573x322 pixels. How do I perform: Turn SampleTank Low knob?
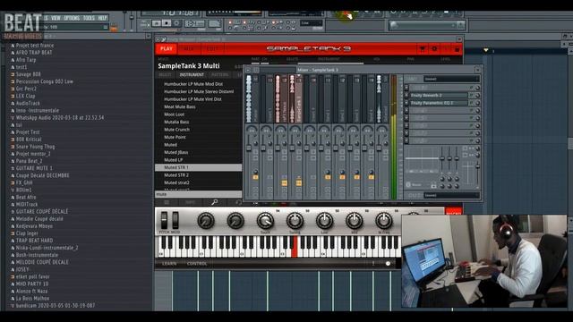pos(324,220)
